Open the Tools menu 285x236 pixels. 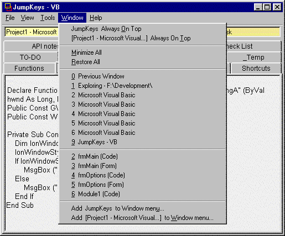(x=48, y=18)
